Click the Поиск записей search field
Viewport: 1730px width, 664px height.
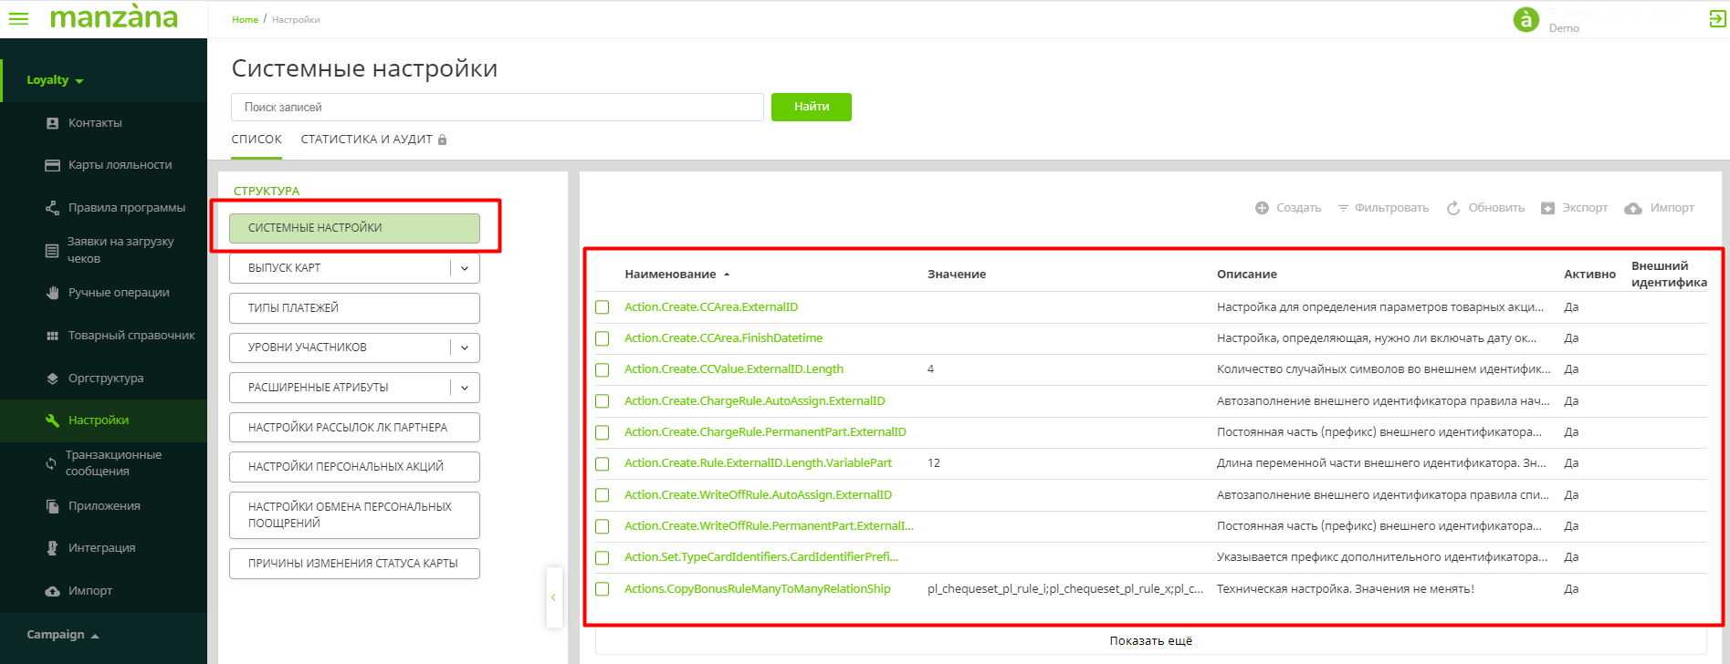point(497,108)
